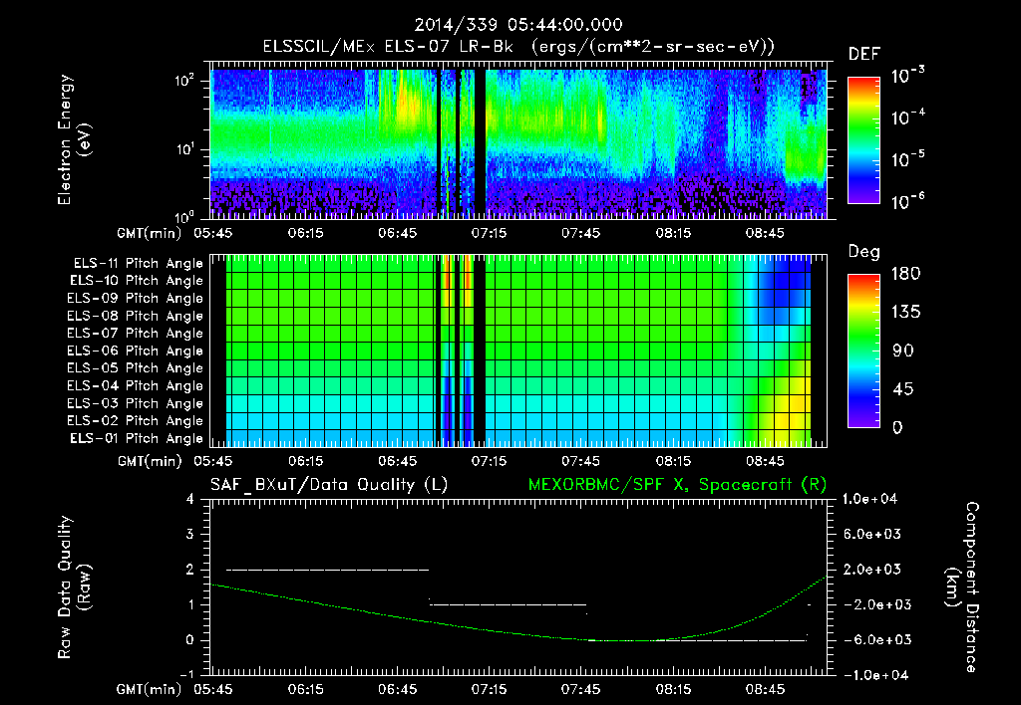This screenshot has height=705, width=1021.
Task: Click the 45 value on Deg scale
Action: [903, 389]
